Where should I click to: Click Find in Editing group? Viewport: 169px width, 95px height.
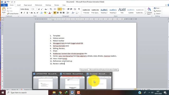pyautogui.click(x=157, y=8)
